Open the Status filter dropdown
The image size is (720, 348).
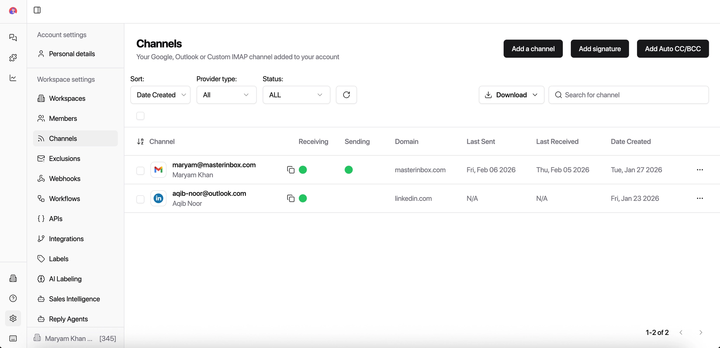[296, 95]
